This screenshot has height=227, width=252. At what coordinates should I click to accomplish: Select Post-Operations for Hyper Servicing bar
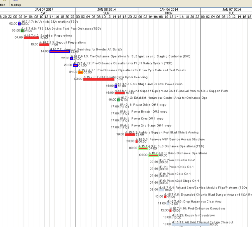coord(99,79)
